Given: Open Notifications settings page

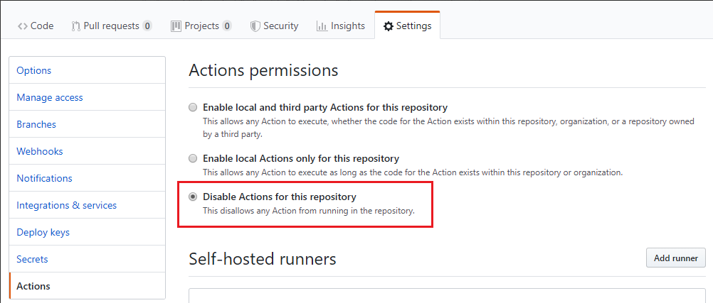Looking at the screenshot, I should (x=44, y=178).
